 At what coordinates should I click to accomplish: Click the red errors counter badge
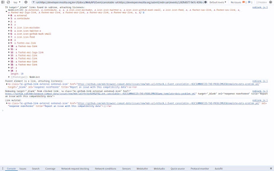[244, 2]
